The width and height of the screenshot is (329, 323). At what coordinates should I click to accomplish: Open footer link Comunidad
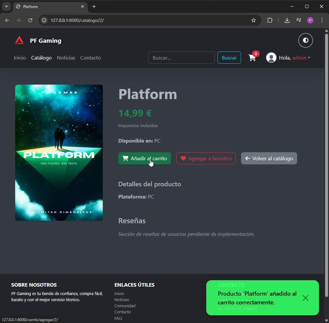click(125, 306)
